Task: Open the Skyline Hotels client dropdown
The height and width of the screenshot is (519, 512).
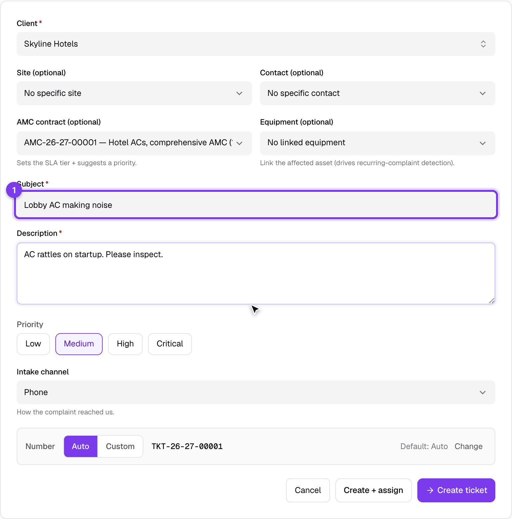Action: pos(256,44)
